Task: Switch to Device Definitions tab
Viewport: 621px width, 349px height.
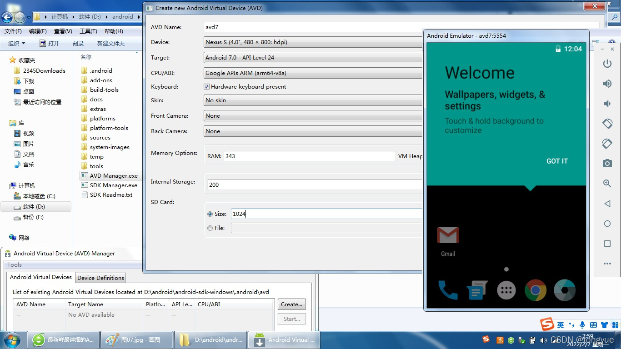Action: 100,278
